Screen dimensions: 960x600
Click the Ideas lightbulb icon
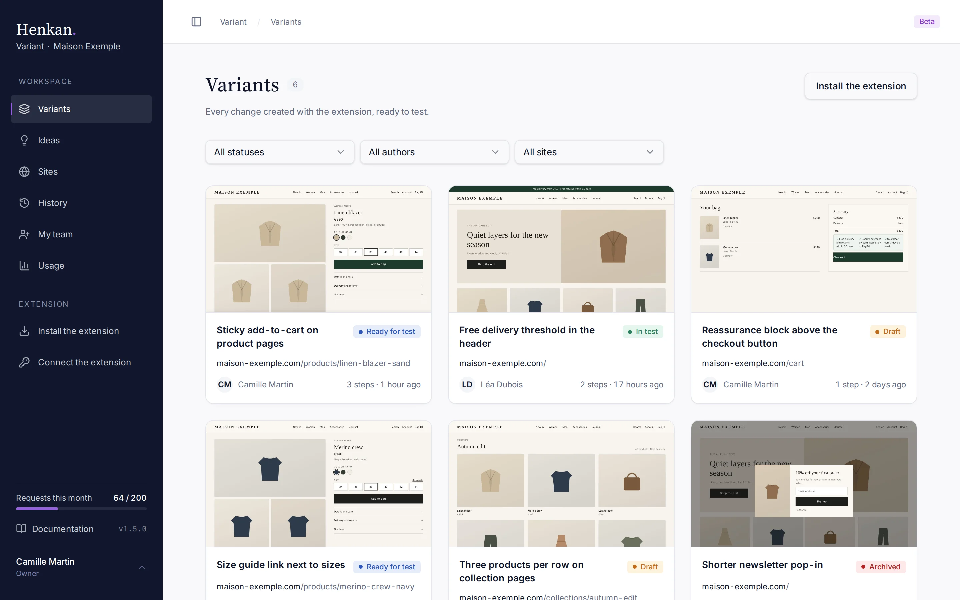[x=24, y=140]
